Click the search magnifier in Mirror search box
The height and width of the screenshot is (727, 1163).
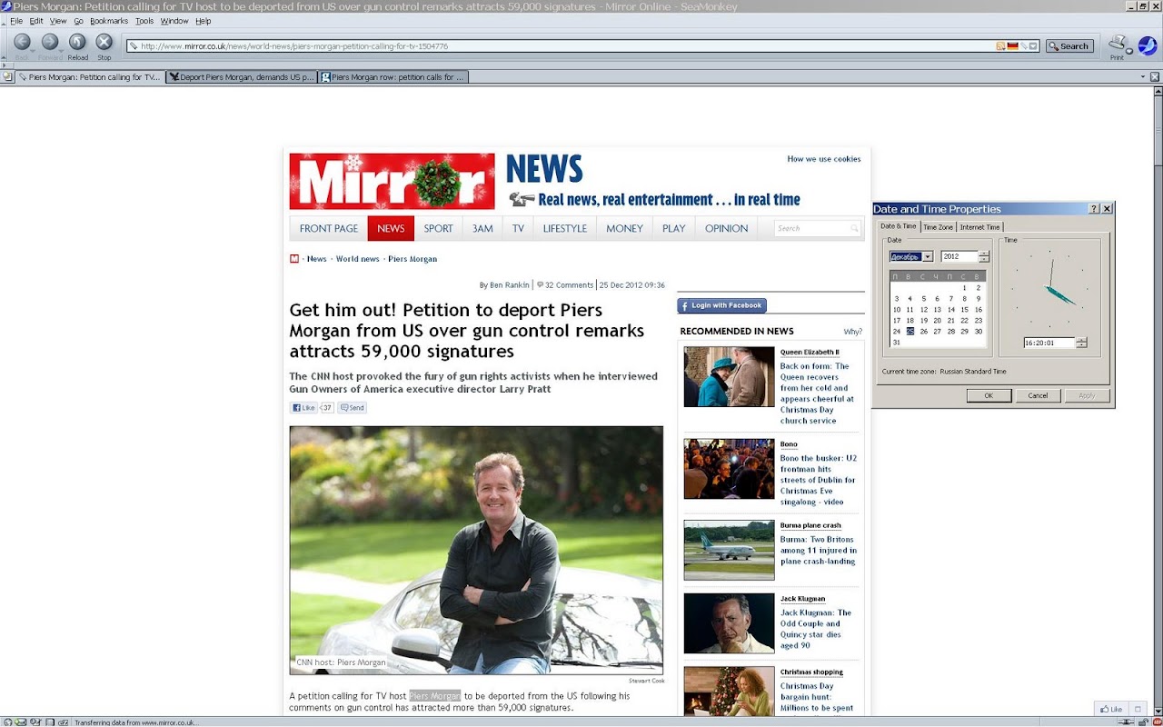[854, 229]
